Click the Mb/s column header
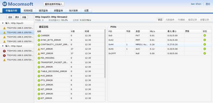This screenshot has width=213, height=103. click(158, 31)
